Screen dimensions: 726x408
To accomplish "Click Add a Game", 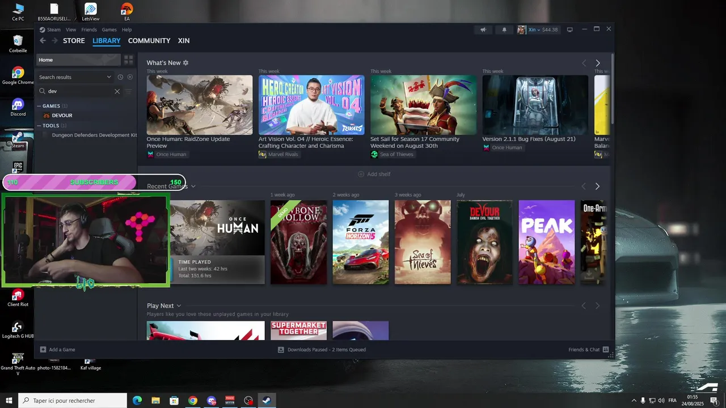I will click(57, 350).
